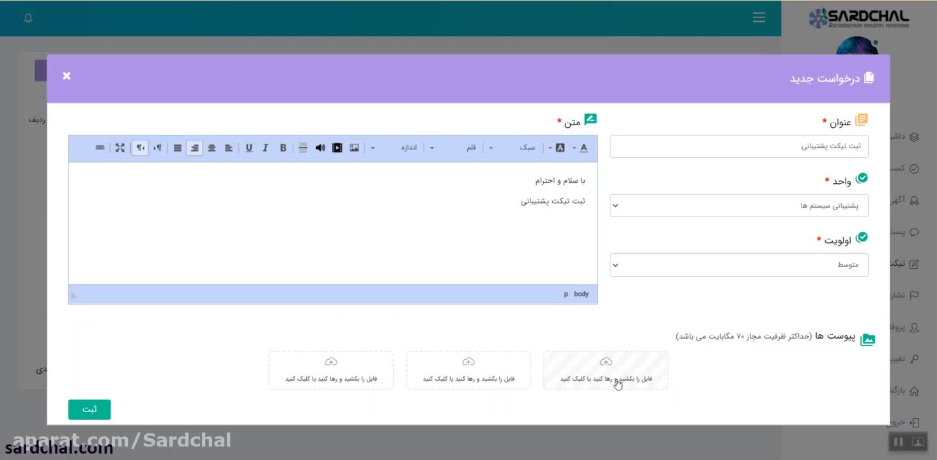
Task: Pause the video with the overlay pause button
Action: tap(899, 441)
